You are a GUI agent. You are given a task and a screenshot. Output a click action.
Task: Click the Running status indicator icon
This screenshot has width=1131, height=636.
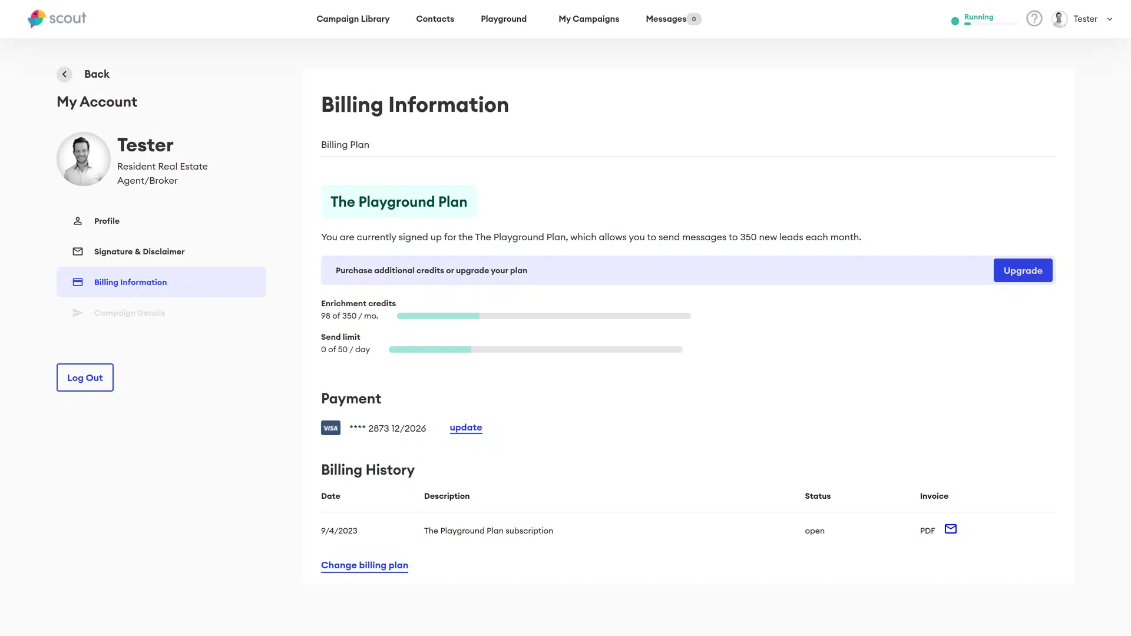[953, 19]
